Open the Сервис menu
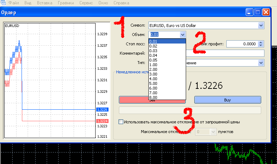The width and height of the screenshot is (277, 164). click(x=86, y=3)
